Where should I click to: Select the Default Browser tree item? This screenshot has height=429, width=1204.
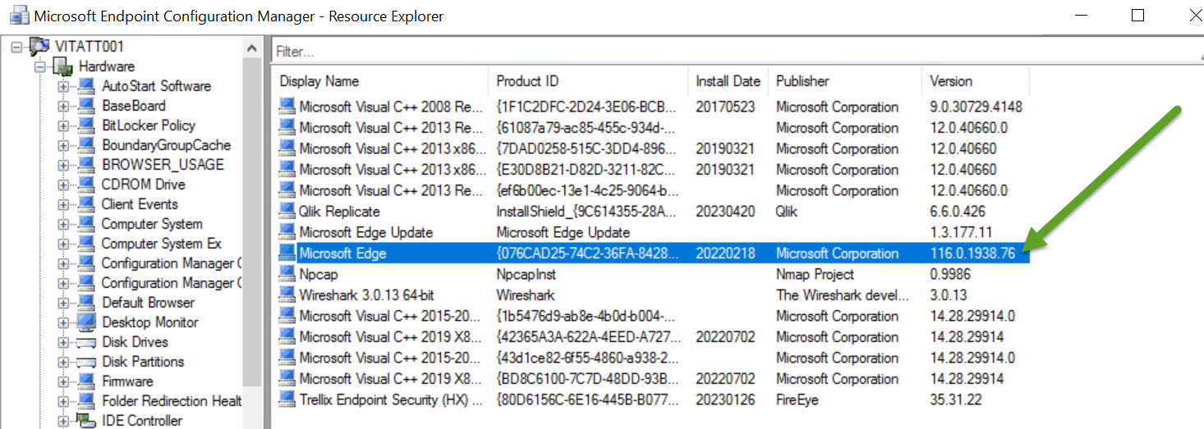coord(148,303)
